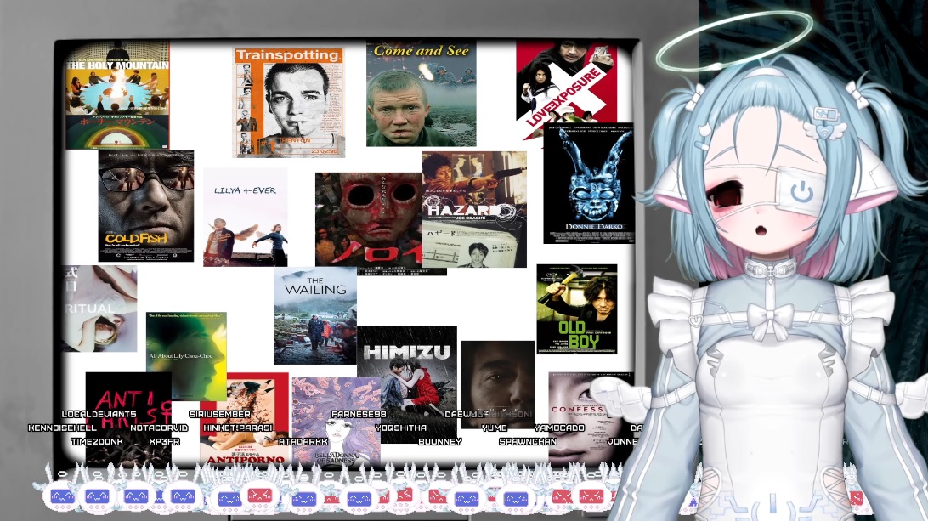Select the username TIME2DONK
928x521 pixels.
97,442
